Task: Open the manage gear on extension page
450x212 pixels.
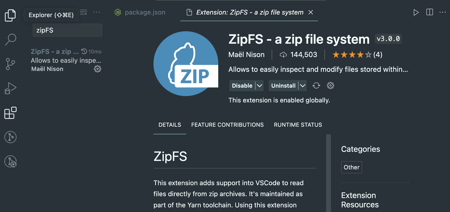Action: (330, 86)
